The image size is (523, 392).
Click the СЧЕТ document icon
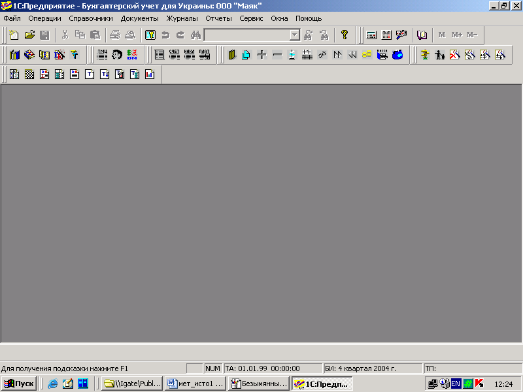pos(174,55)
